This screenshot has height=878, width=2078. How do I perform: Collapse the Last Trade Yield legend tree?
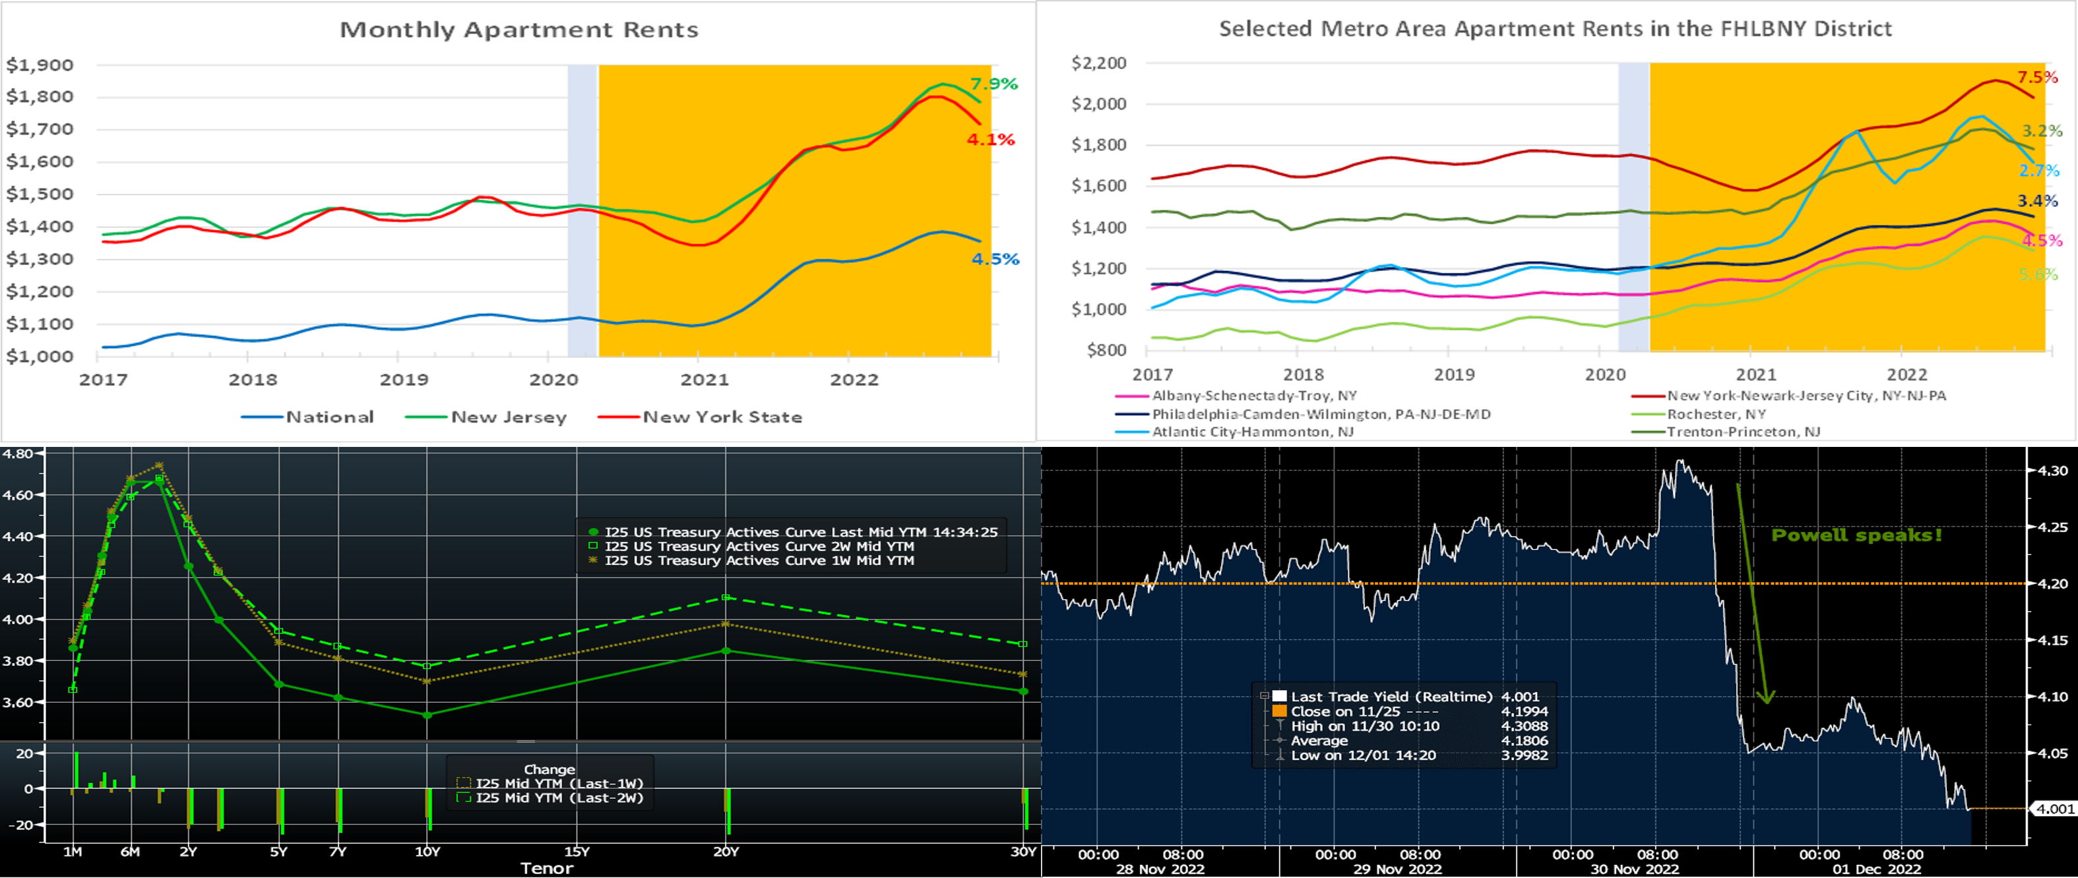(1264, 696)
